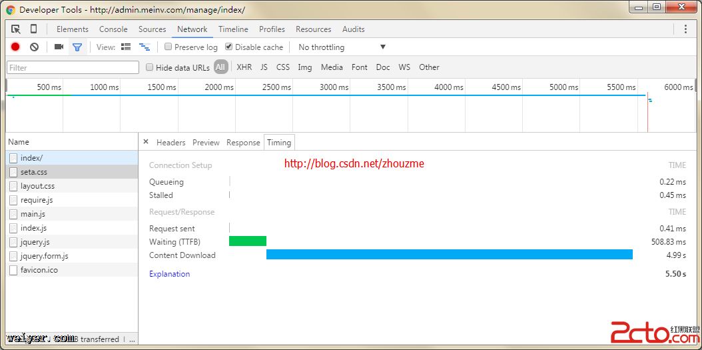Switch to the Audits tab

353,29
